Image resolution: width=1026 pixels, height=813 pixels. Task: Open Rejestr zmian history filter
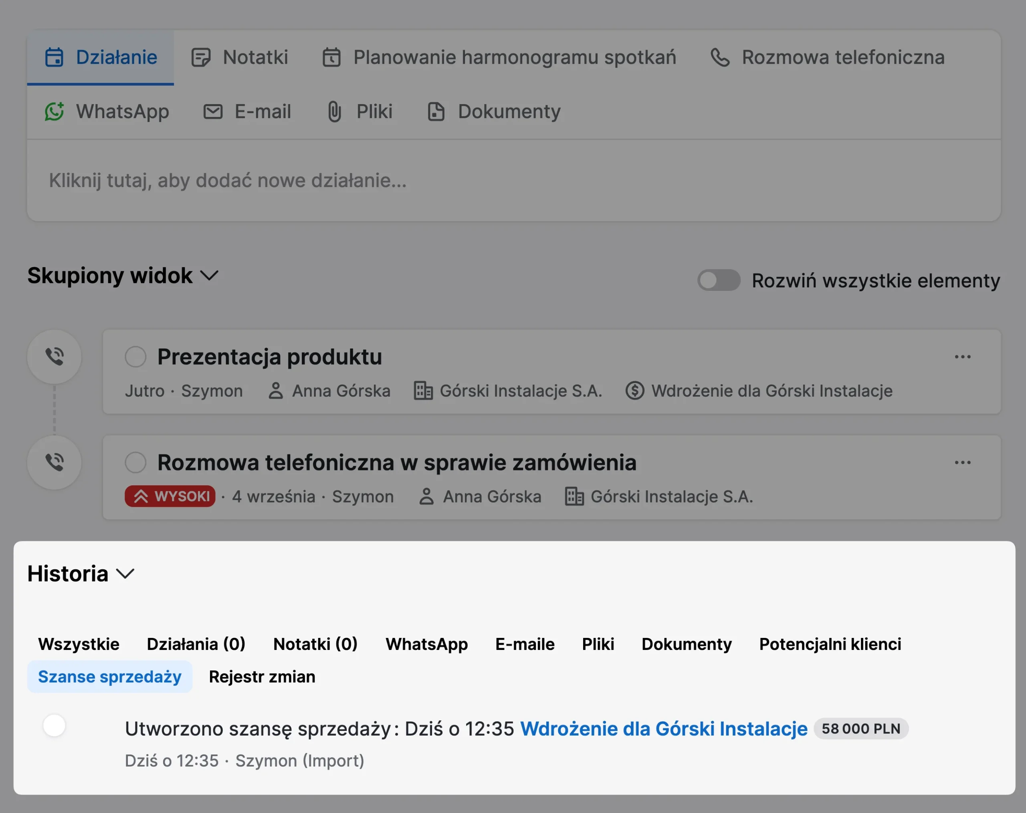tap(262, 676)
